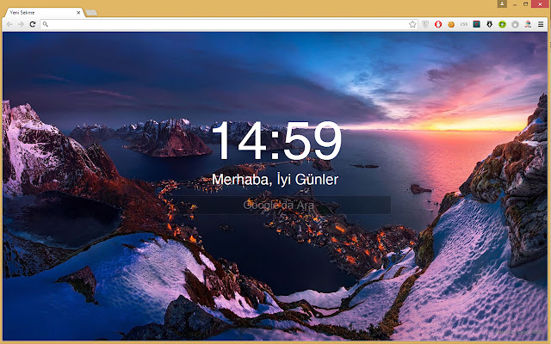This screenshot has width=551, height=344.
Task: Open the green circular extension
Action: click(x=502, y=24)
